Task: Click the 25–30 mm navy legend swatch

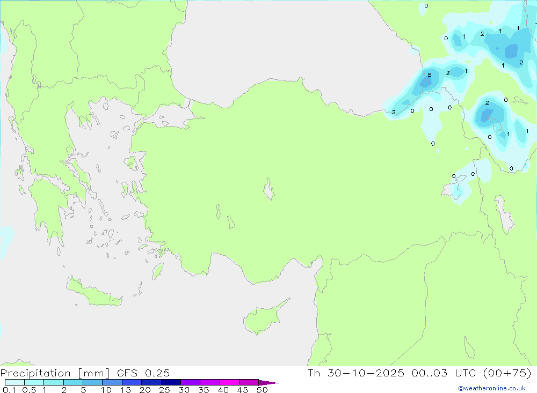Action: 171,382
